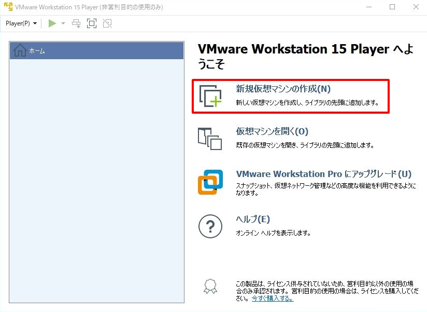Click the orange and blue Workstation Pro logo

[x=210, y=182]
